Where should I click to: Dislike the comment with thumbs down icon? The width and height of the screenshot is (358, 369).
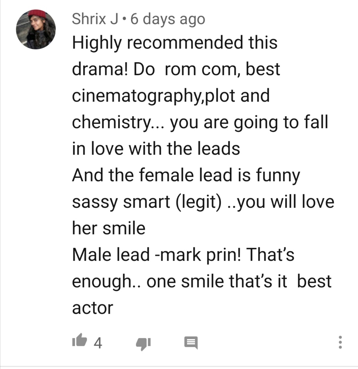143,344
